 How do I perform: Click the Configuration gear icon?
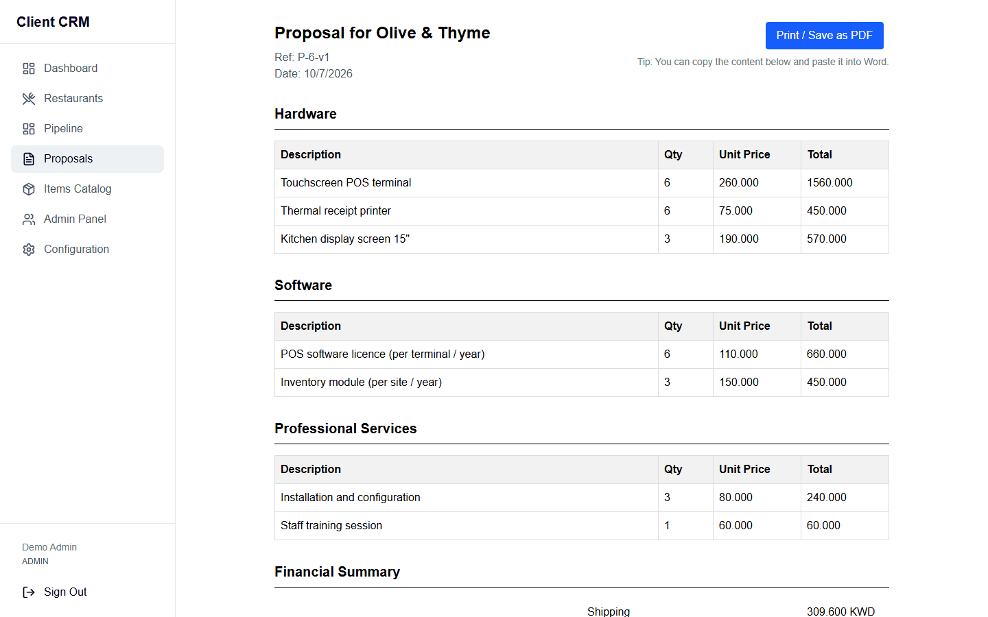[x=29, y=250]
